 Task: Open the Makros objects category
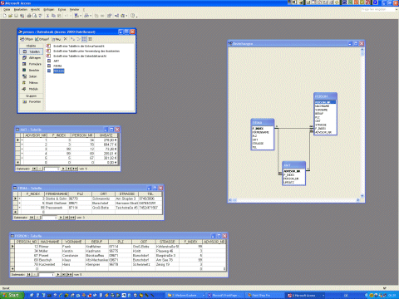[31, 83]
